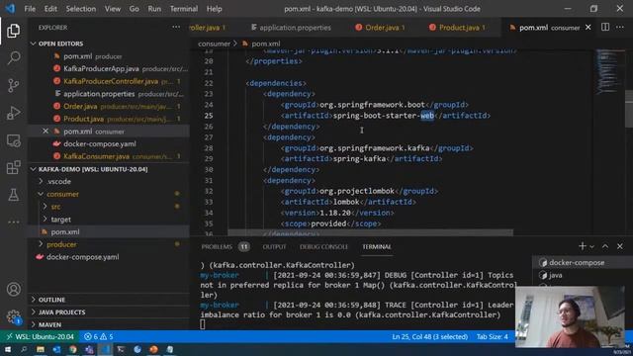Open errors and warnings status item

click(98, 336)
